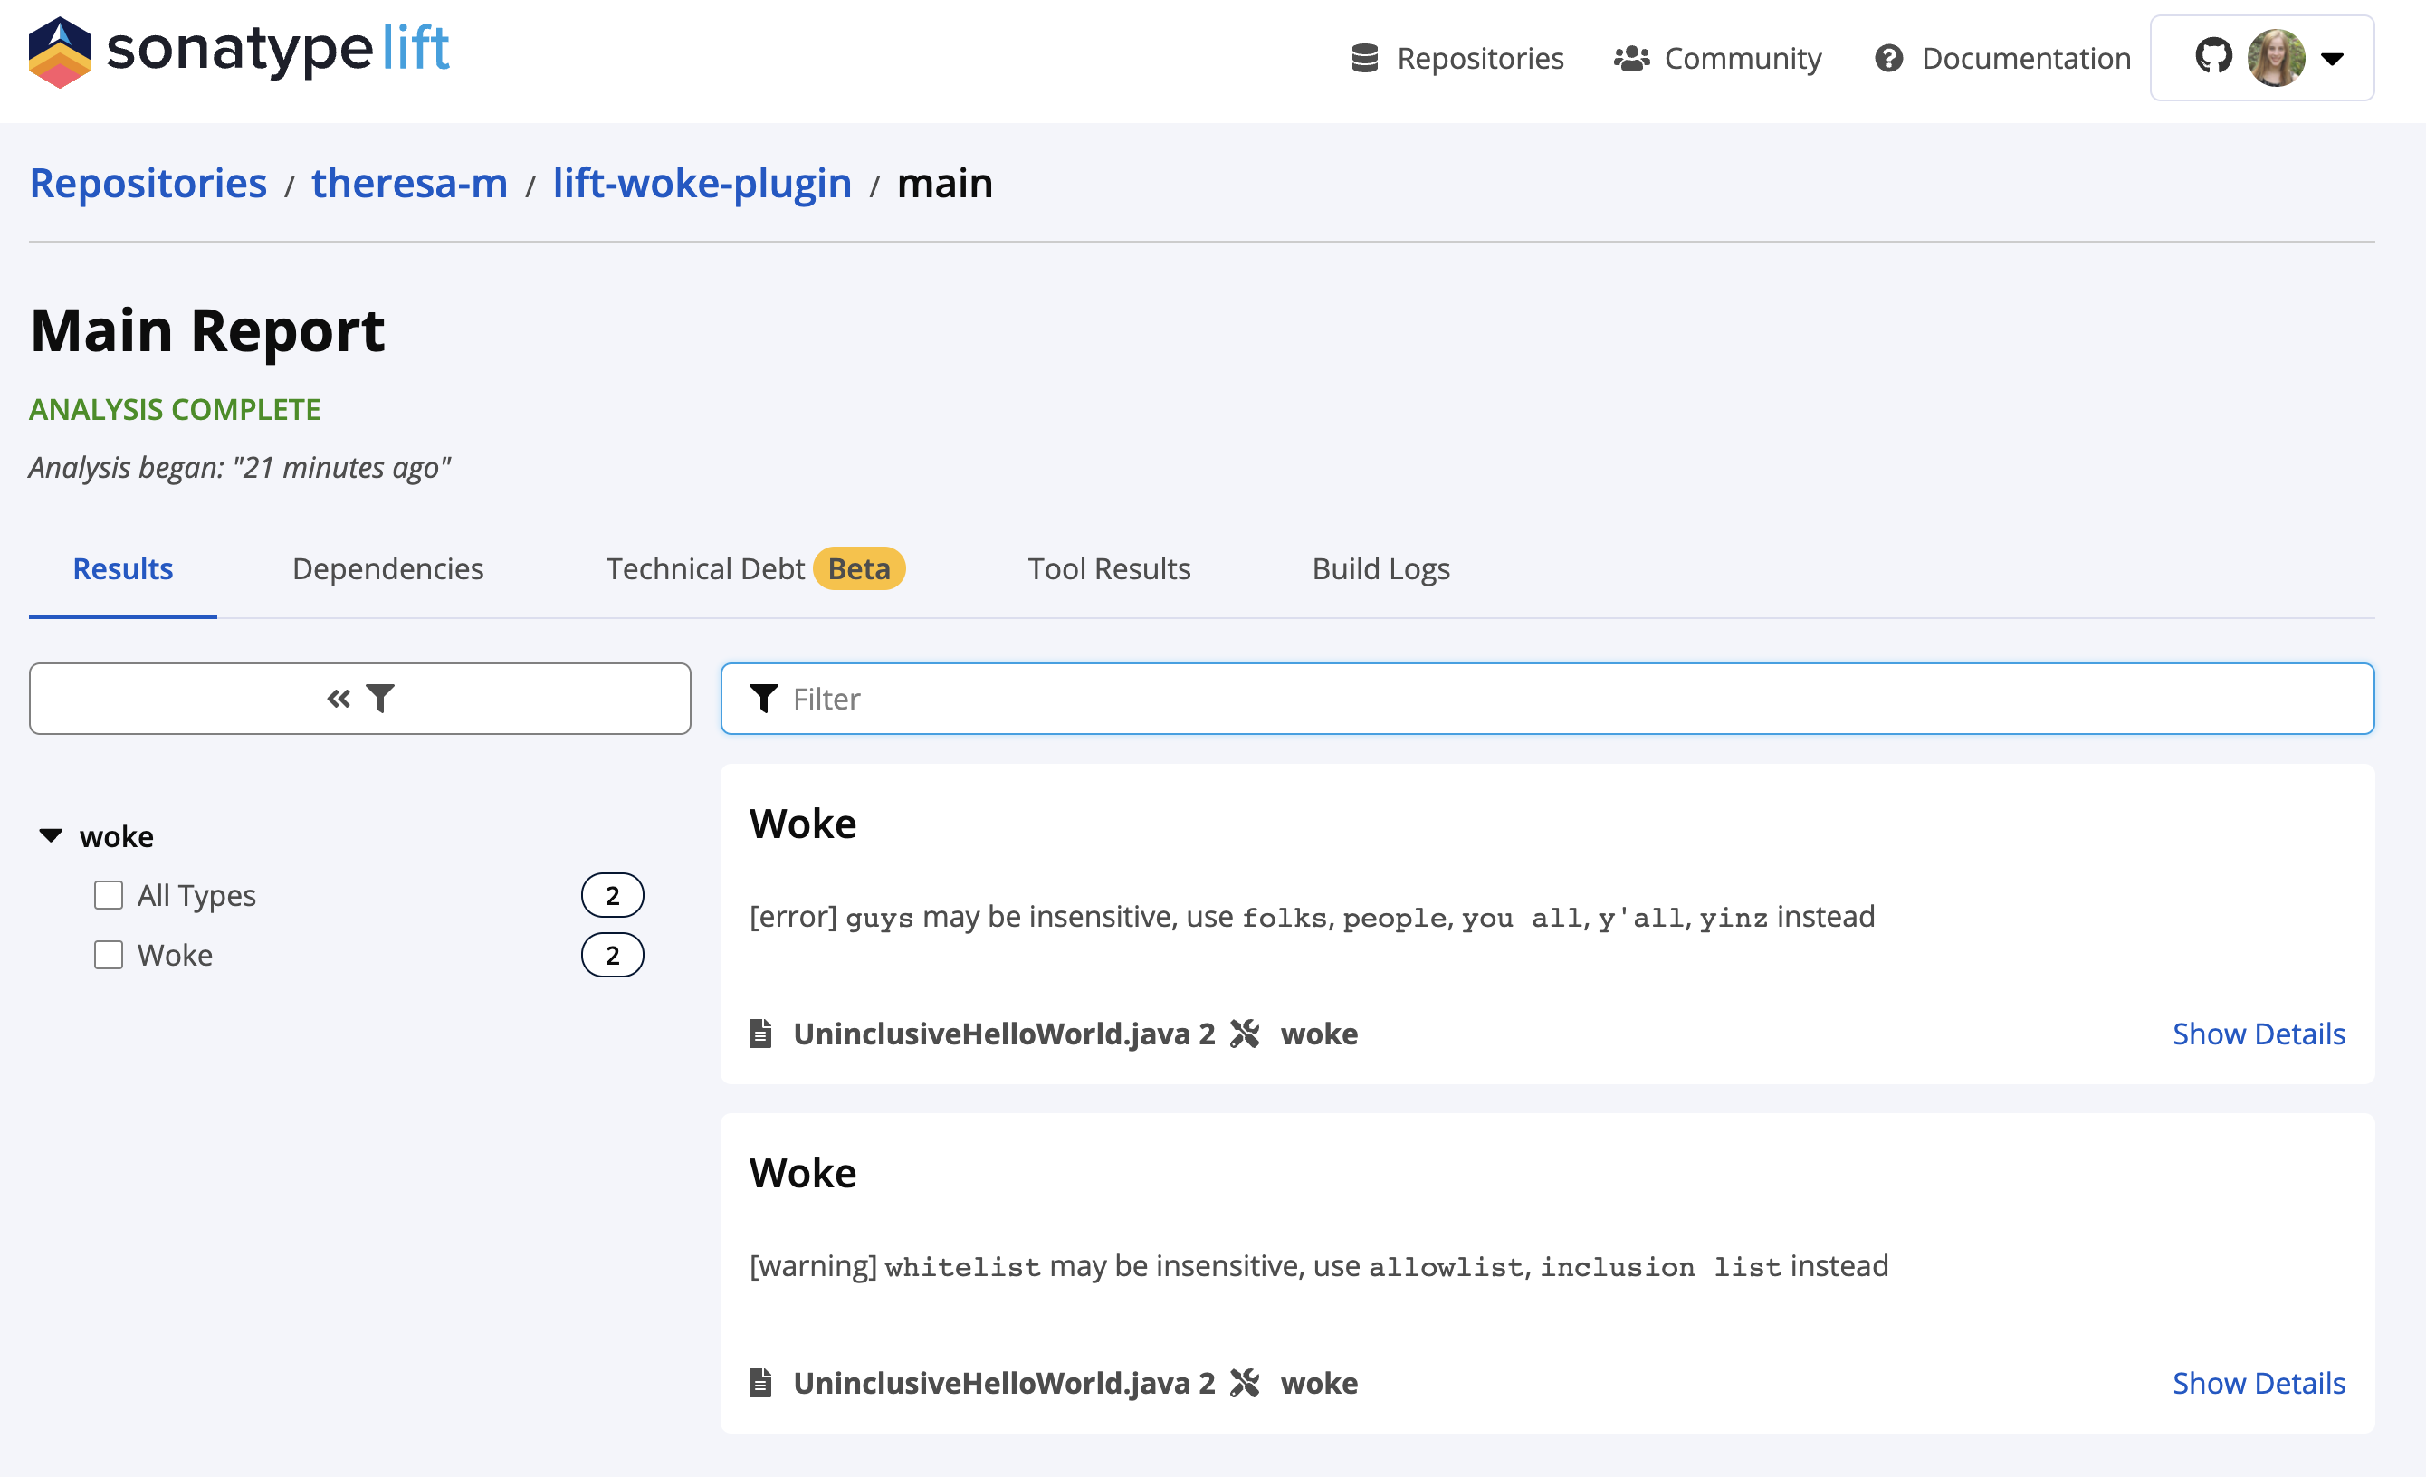
Task: Click tools icon on guys error card
Action: tap(1245, 1033)
